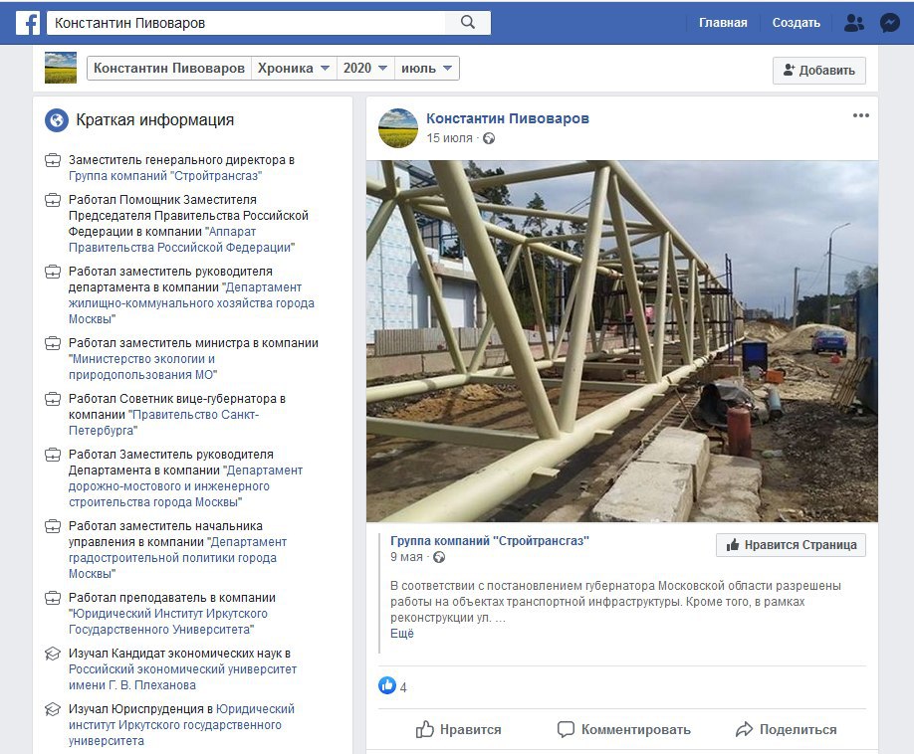This screenshot has height=754, width=914.
Task: Click briefcase icon beside Заместитель руководителя Департамента дорожно-мостового
Action: tap(53, 455)
